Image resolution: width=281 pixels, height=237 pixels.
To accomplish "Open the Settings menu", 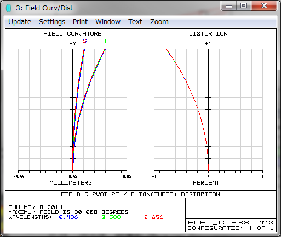I will click(x=52, y=22).
